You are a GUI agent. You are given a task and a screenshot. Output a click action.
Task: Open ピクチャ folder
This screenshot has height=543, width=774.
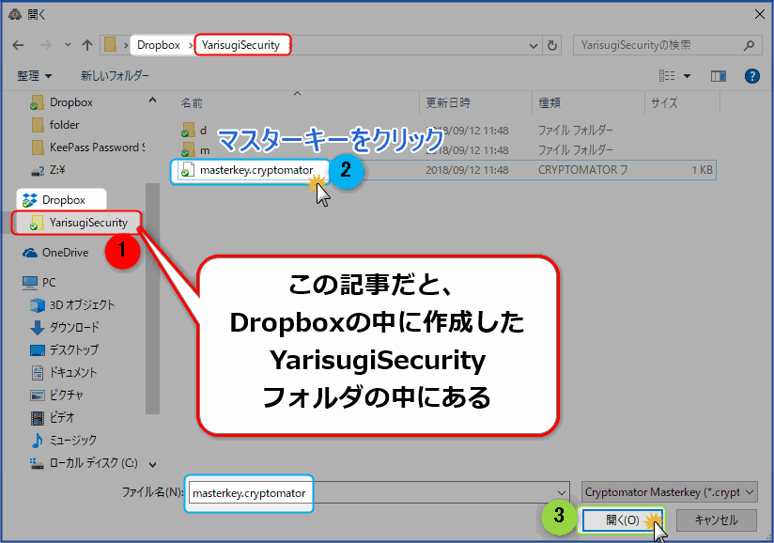click(x=66, y=395)
